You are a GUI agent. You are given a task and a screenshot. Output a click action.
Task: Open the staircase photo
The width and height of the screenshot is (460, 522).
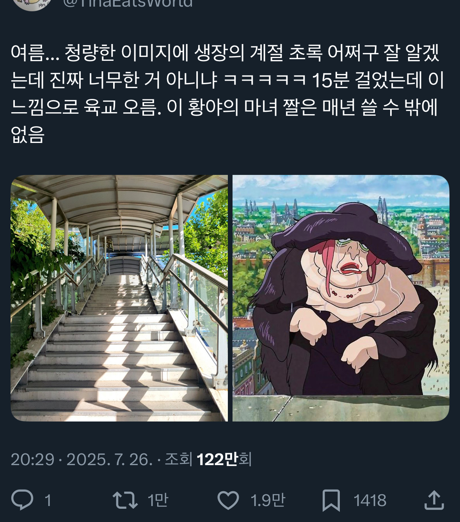point(119,298)
